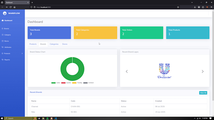The width and height of the screenshot is (214, 120).
Task: Show previous brand logo in carousel
Action: click(x=127, y=71)
